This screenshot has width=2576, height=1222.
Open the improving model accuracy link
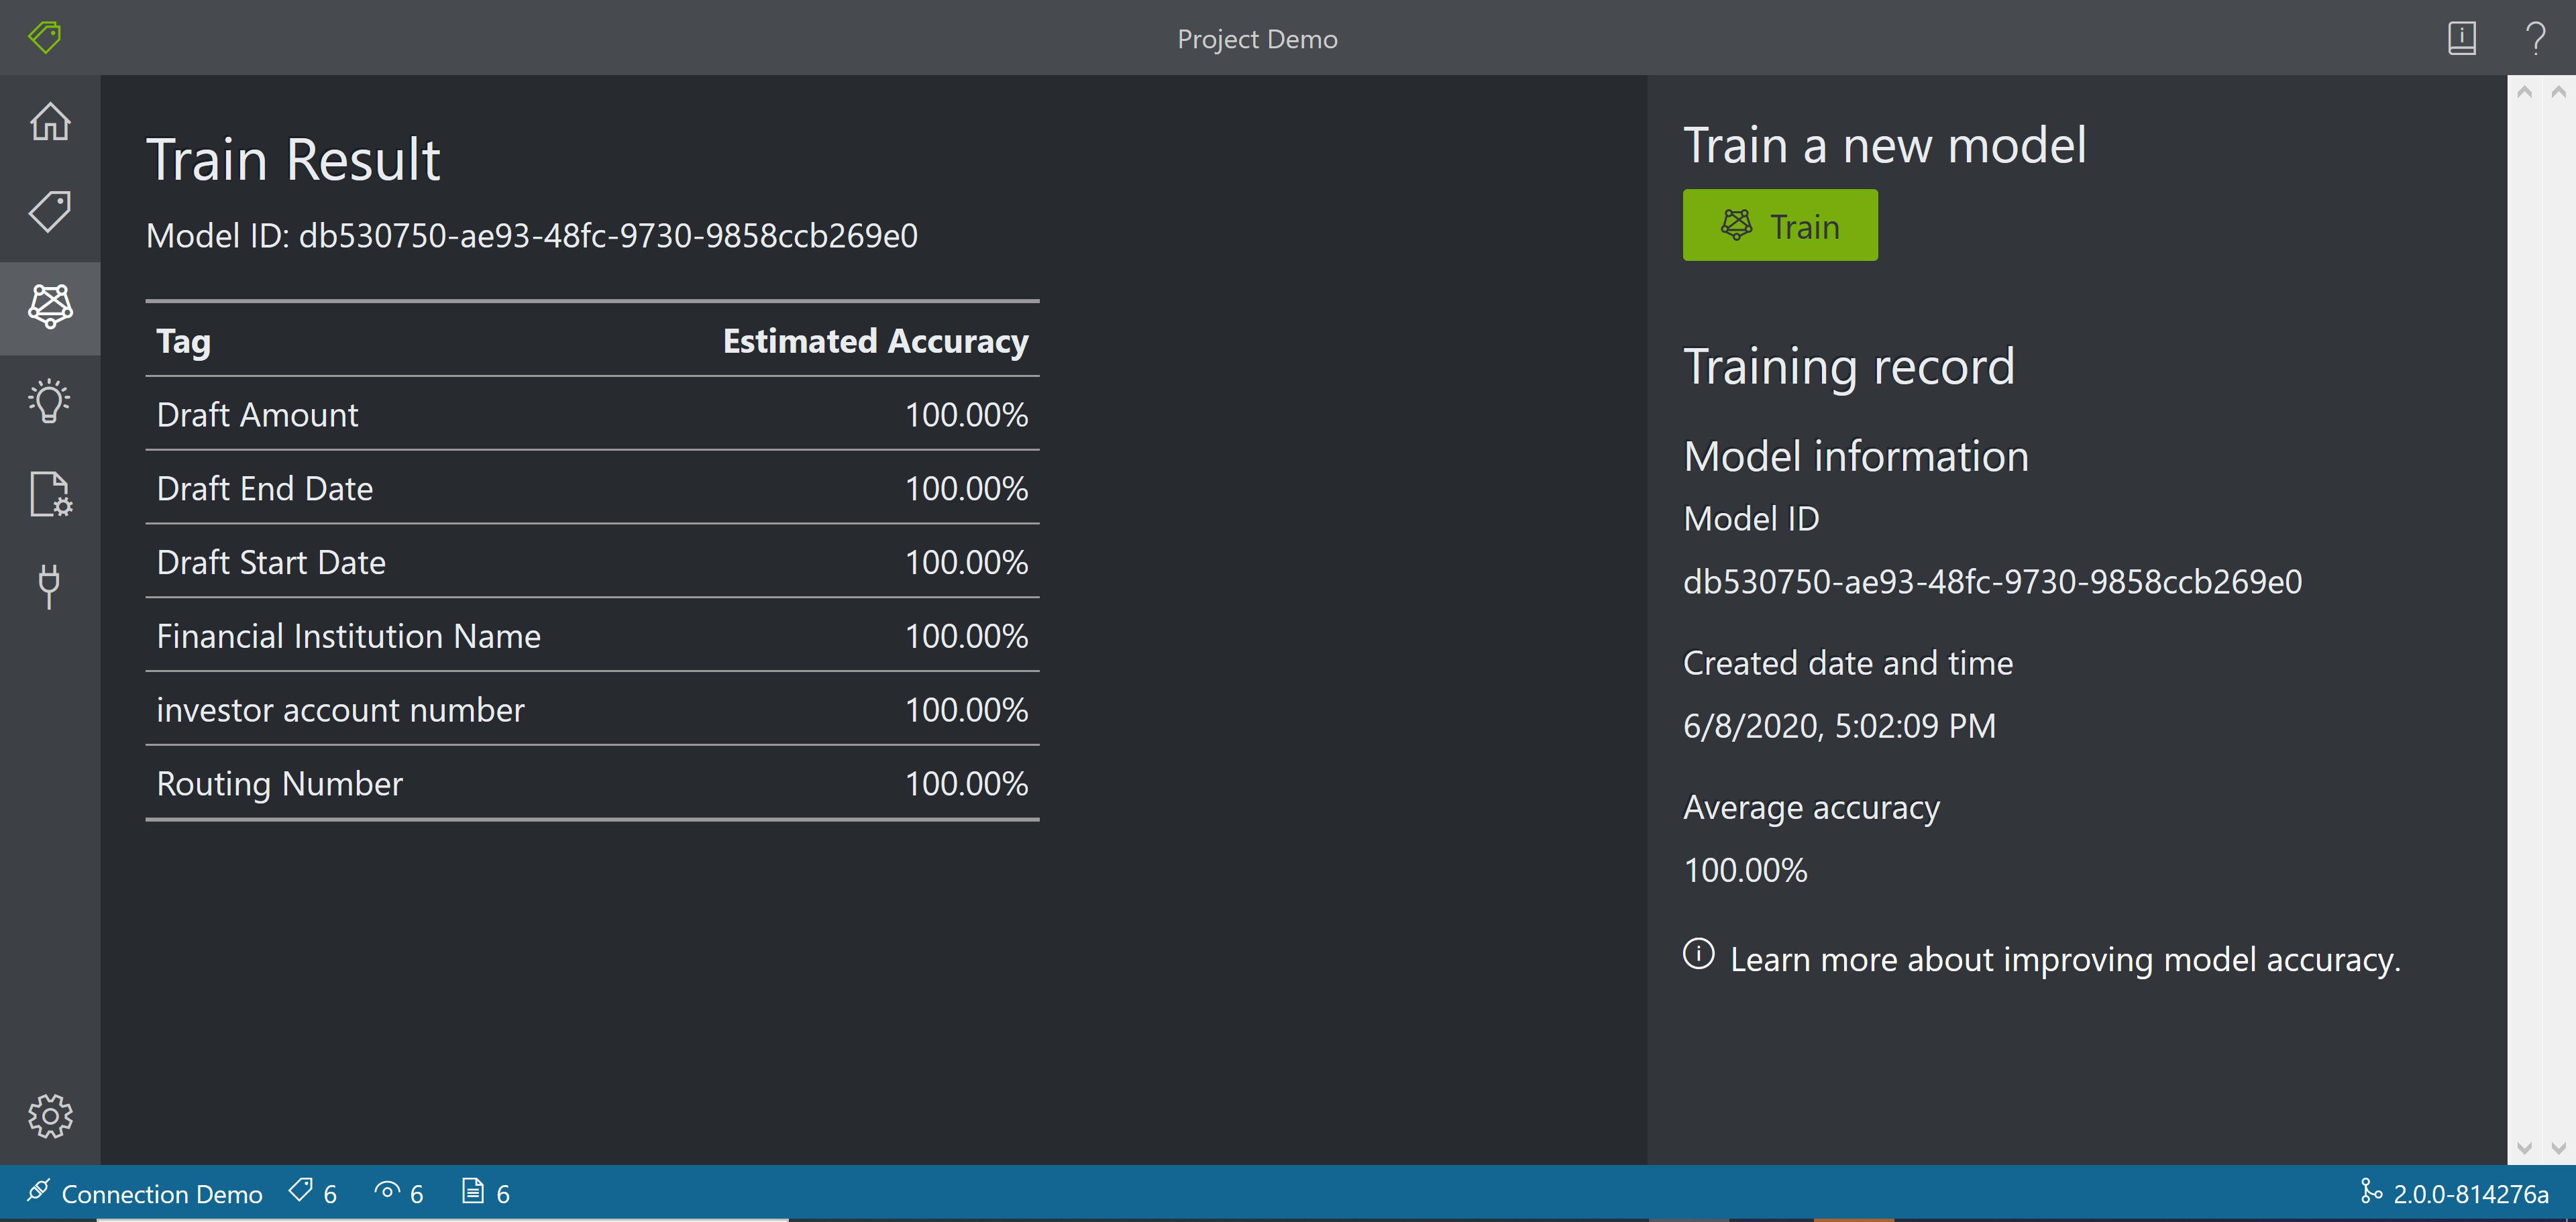click(2065, 958)
